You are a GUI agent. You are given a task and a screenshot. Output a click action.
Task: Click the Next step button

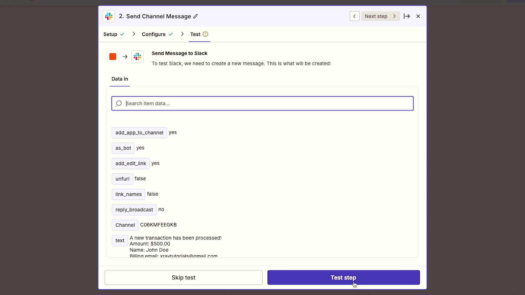pyautogui.click(x=380, y=16)
